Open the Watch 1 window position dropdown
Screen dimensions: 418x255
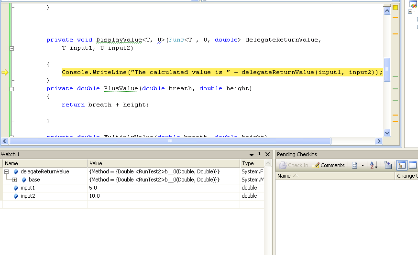(x=251, y=155)
